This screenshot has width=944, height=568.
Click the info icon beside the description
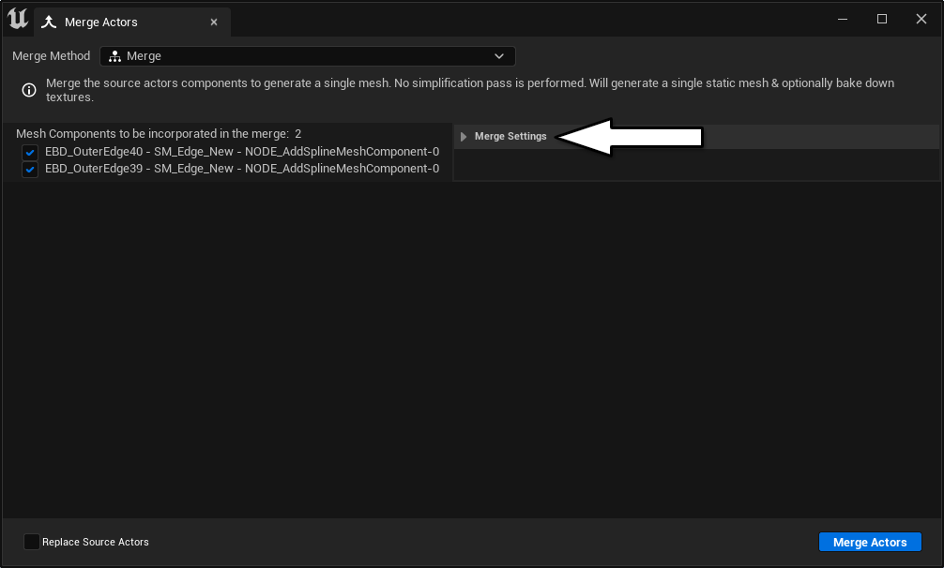pos(29,90)
